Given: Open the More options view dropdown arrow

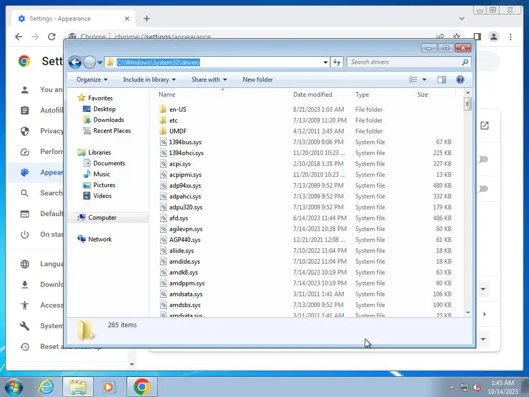Looking at the screenshot, I should click(x=425, y=80).
